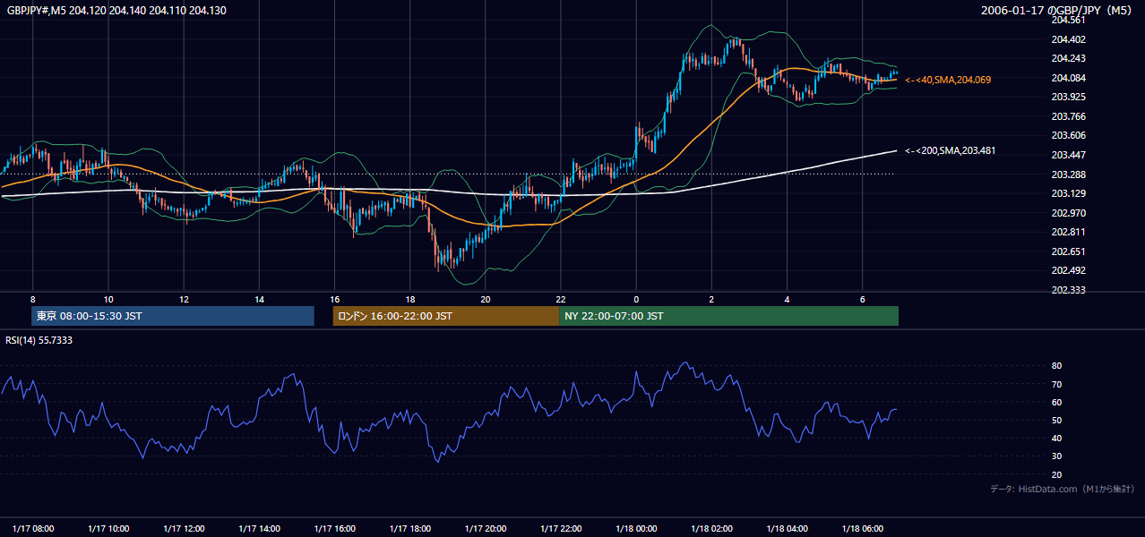Click hour tick 16 under price chart
The height and width of the screenshot is (537, 1145).
point(334,299)
